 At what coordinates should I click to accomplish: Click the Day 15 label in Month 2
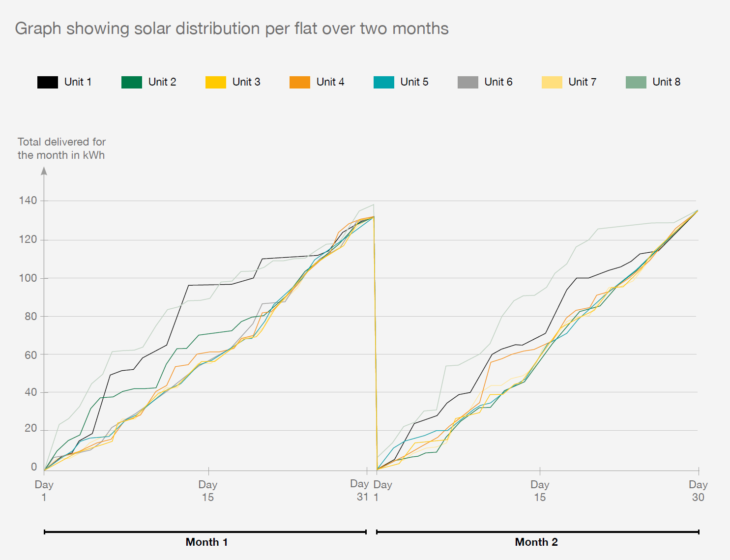tap(540, 491)
